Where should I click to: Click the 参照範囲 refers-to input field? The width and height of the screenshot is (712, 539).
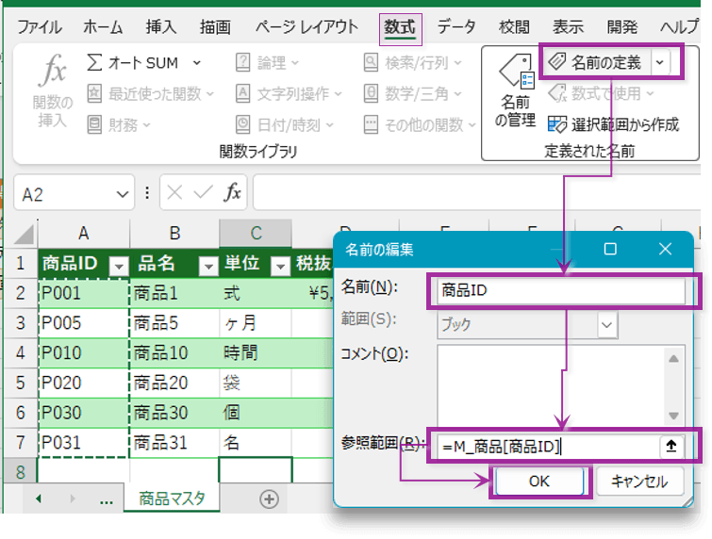click(x=549, y=447)
